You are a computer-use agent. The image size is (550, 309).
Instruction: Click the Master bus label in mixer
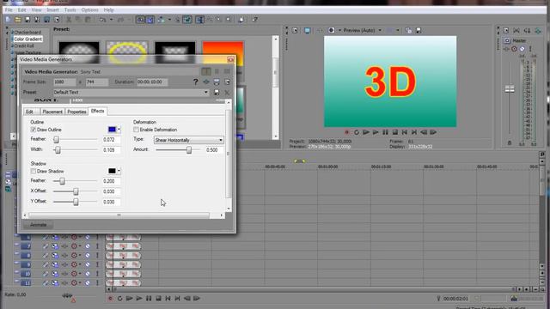[x=519, y=40]
